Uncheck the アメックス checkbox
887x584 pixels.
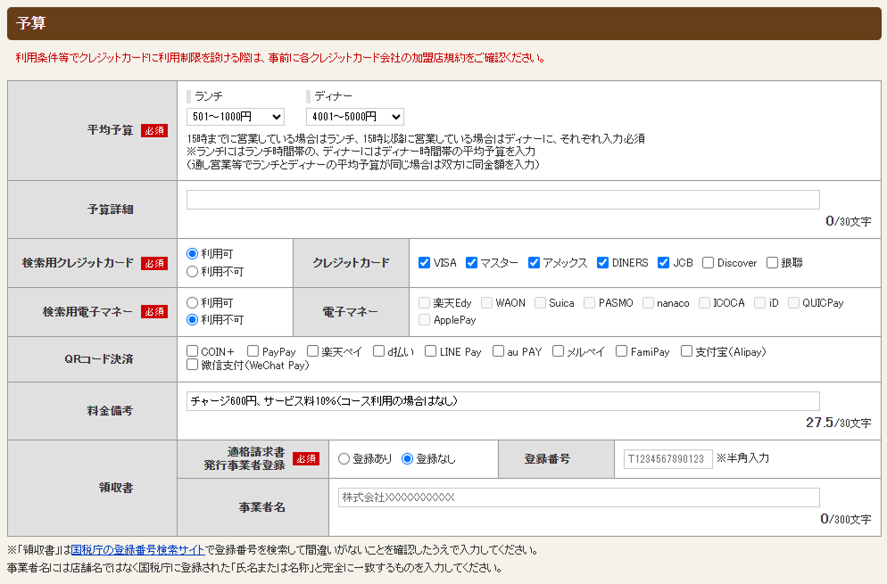(534, 262)
